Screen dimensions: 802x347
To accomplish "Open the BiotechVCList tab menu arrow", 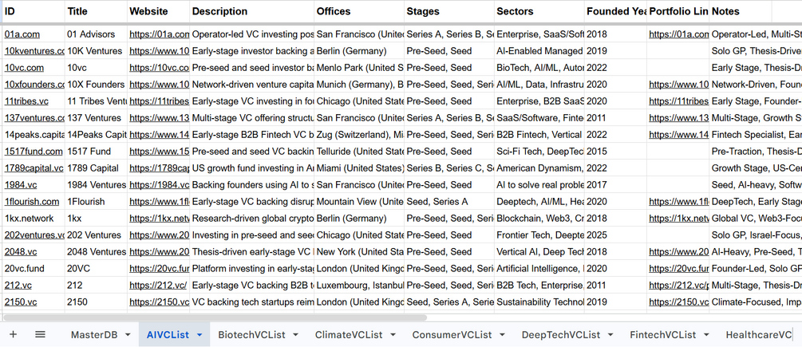I will (295, 335).
